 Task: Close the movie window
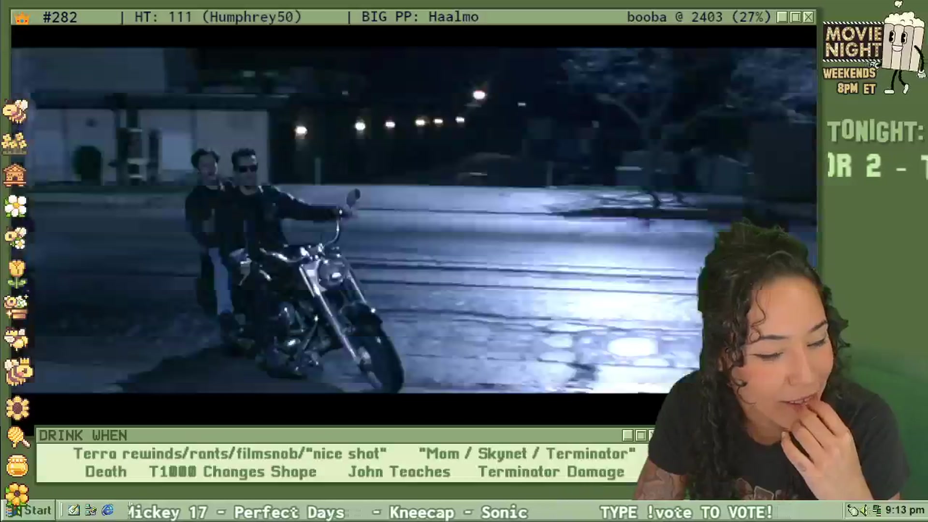point(808,17)
